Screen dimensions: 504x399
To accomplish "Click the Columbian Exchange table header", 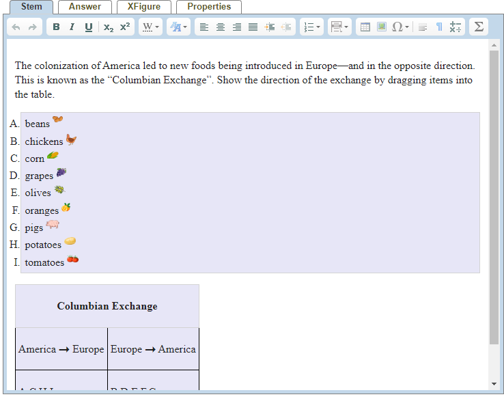I will [107, 306].
